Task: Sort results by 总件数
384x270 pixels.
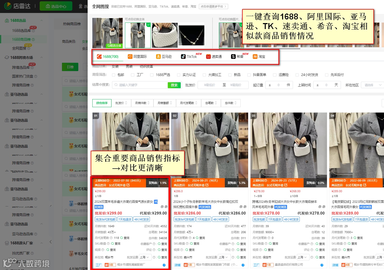Action: coord(231,103)
